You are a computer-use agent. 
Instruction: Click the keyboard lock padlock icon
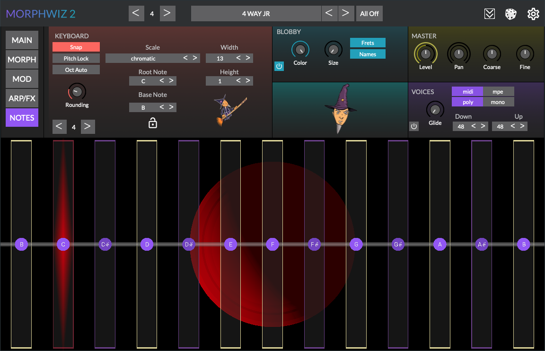tap(153, 123)
